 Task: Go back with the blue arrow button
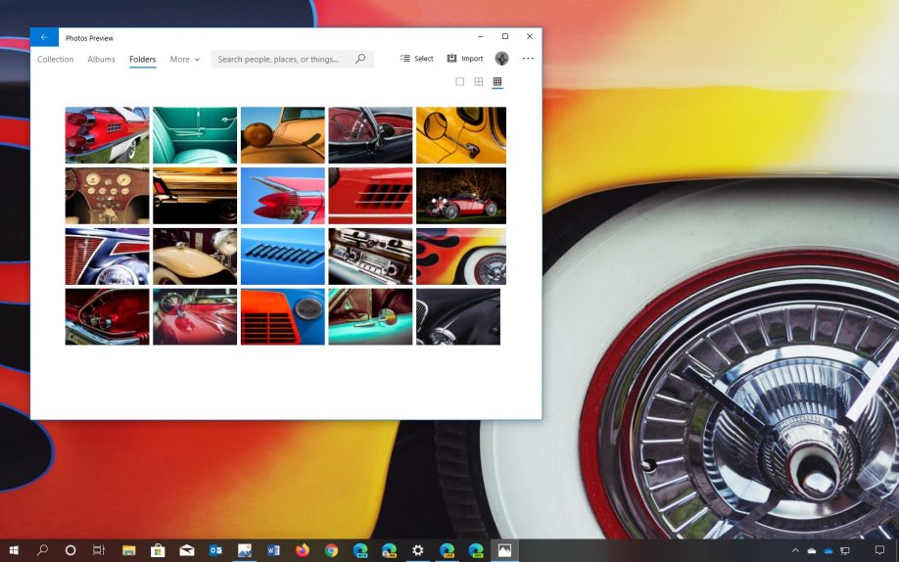click(x=44, y=37)
